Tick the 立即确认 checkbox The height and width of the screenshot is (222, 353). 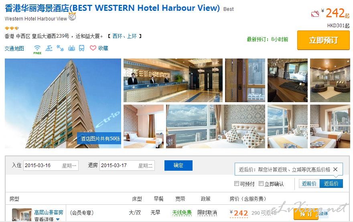261,184
